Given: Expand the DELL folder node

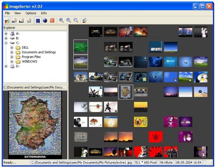Looking at the screenshot, I should (12, 47).
